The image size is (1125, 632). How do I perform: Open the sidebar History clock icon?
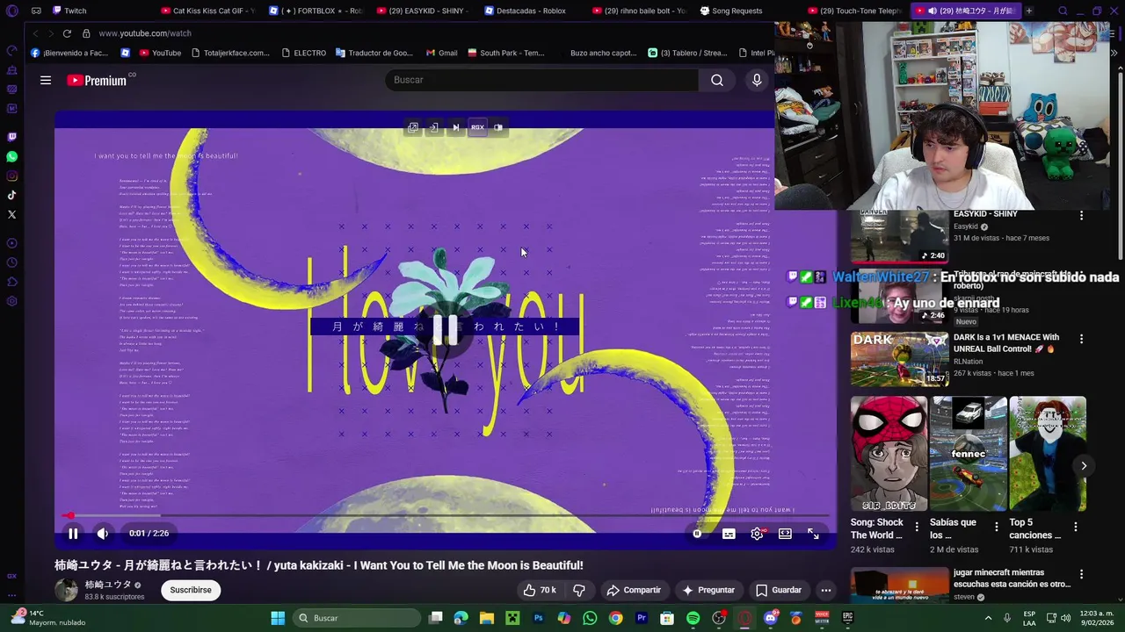(x=11, y=262)
